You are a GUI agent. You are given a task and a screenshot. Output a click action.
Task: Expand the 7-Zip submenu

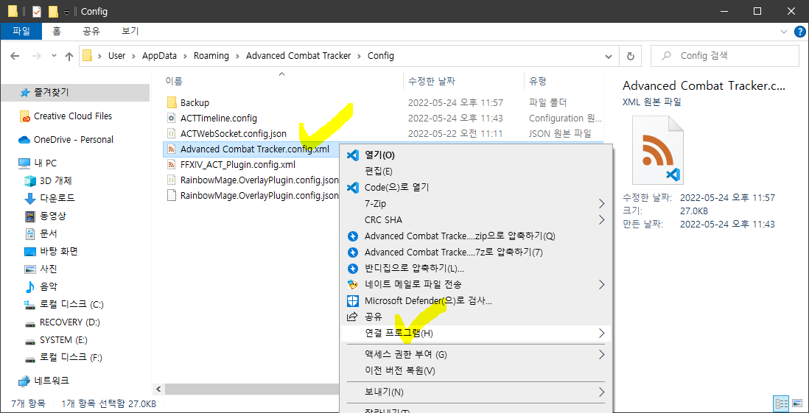coord(601,204)
